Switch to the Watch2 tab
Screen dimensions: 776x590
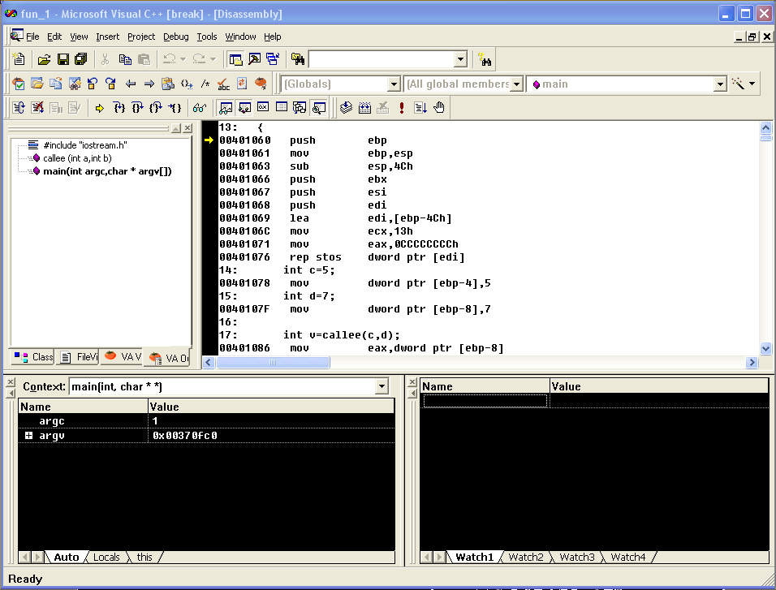click(525, 558)
